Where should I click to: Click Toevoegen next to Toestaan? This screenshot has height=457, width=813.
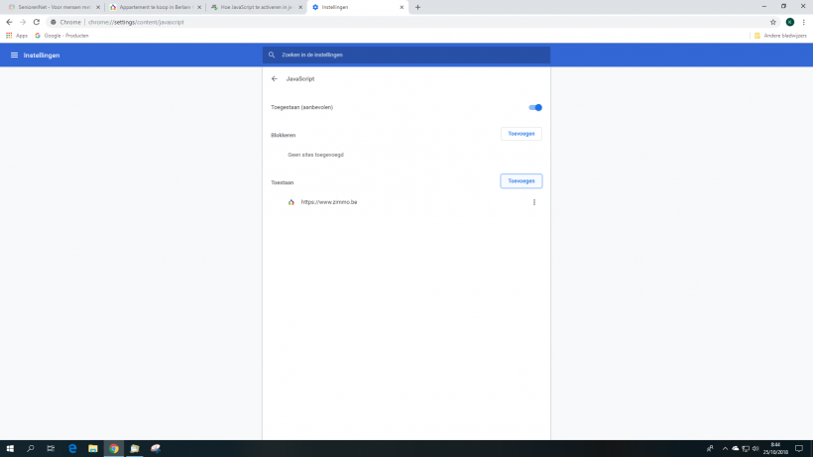521,181
